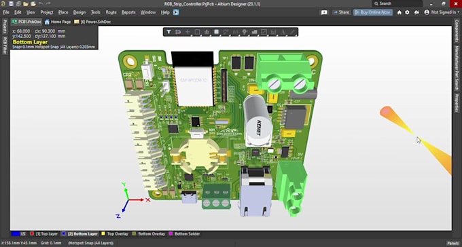
Task: Click the Open Project folder icon
Action: coord(33,4)
